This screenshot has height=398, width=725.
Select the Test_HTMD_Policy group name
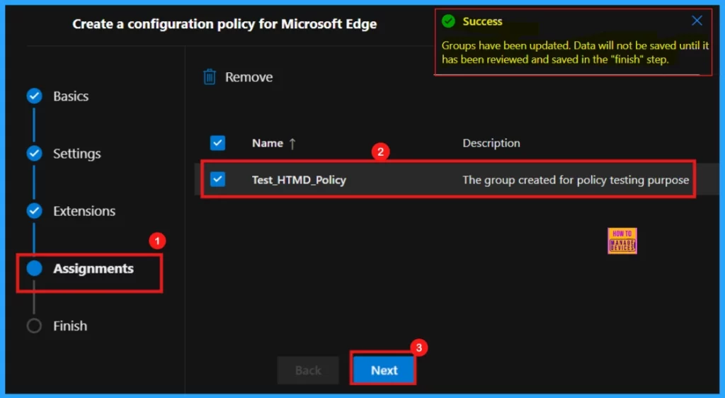tap(299, 180)
